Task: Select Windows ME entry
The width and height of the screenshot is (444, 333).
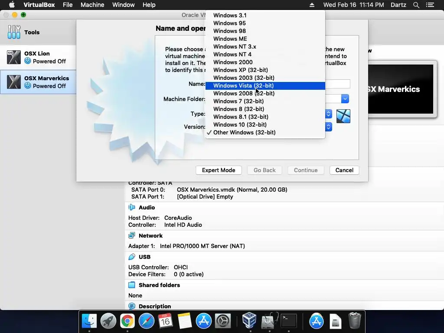Action: [265, 39]
